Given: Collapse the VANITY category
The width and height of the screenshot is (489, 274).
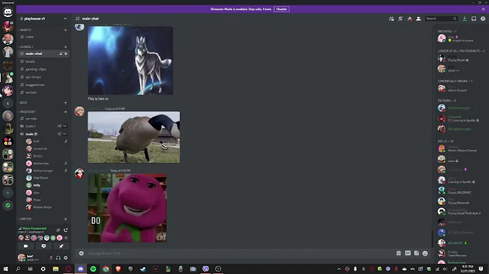Looking at the screenshot, I should point(25,31).
